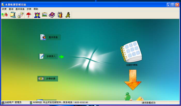Open the 查询 menu
The height and width of the screenshot is (106, 181).
11,9
